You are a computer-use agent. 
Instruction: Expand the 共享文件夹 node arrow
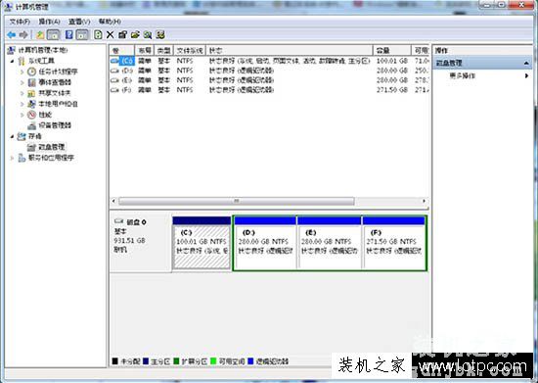coord(22,93)
